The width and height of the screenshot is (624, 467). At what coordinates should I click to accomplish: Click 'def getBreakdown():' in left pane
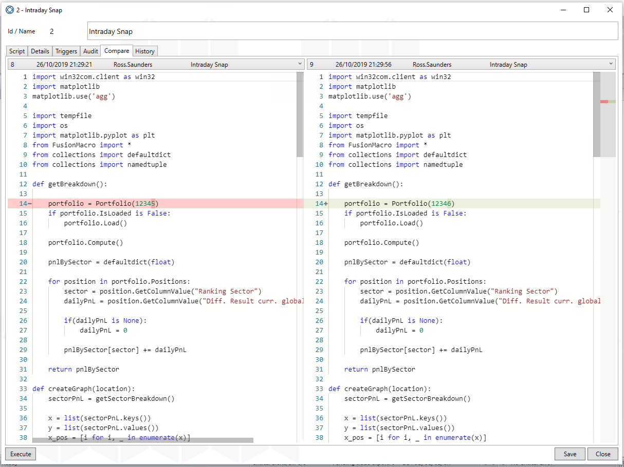(x=70, y=184)
